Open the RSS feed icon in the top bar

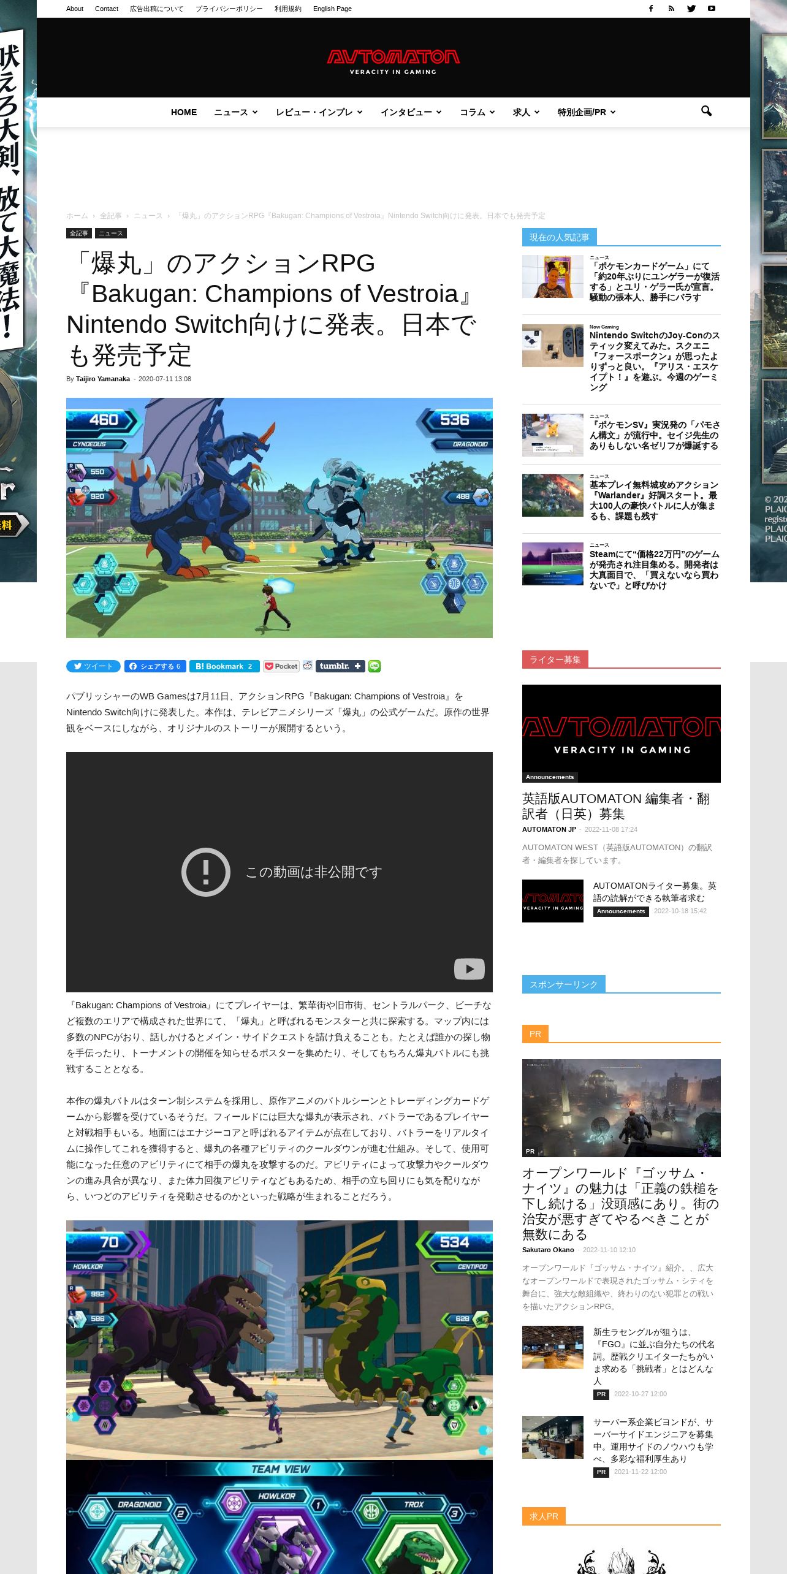[671, 9]
